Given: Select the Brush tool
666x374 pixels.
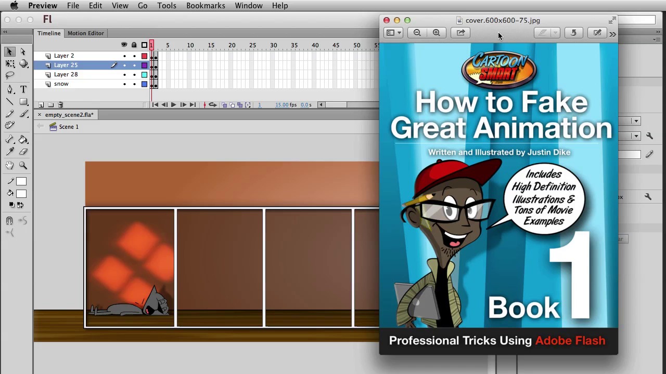Looking at the screenshot, I should point(23,114).
